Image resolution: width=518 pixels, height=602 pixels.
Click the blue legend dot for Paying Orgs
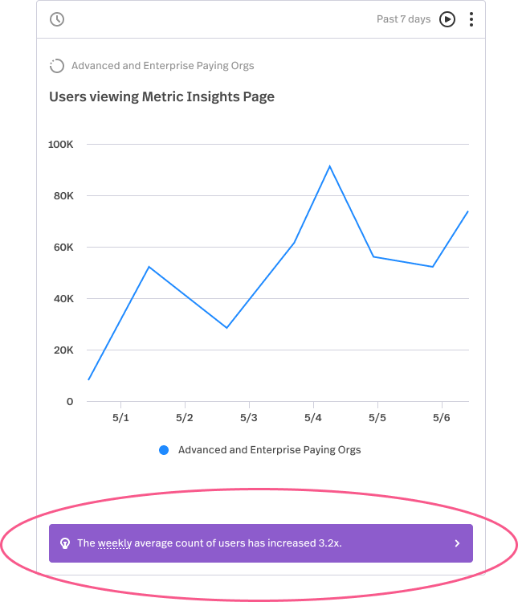pyautogui.click(x=164, y=450)
